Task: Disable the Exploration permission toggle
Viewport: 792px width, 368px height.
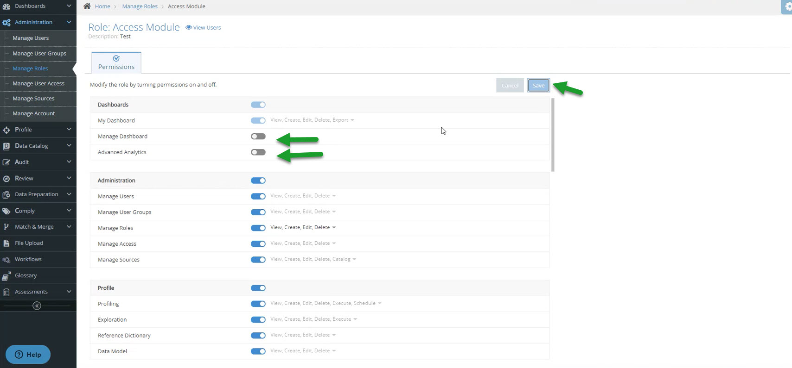Action: (x=258, y=319)
